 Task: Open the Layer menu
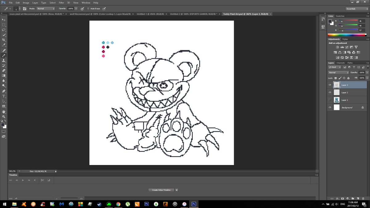(x=35, y=2)
